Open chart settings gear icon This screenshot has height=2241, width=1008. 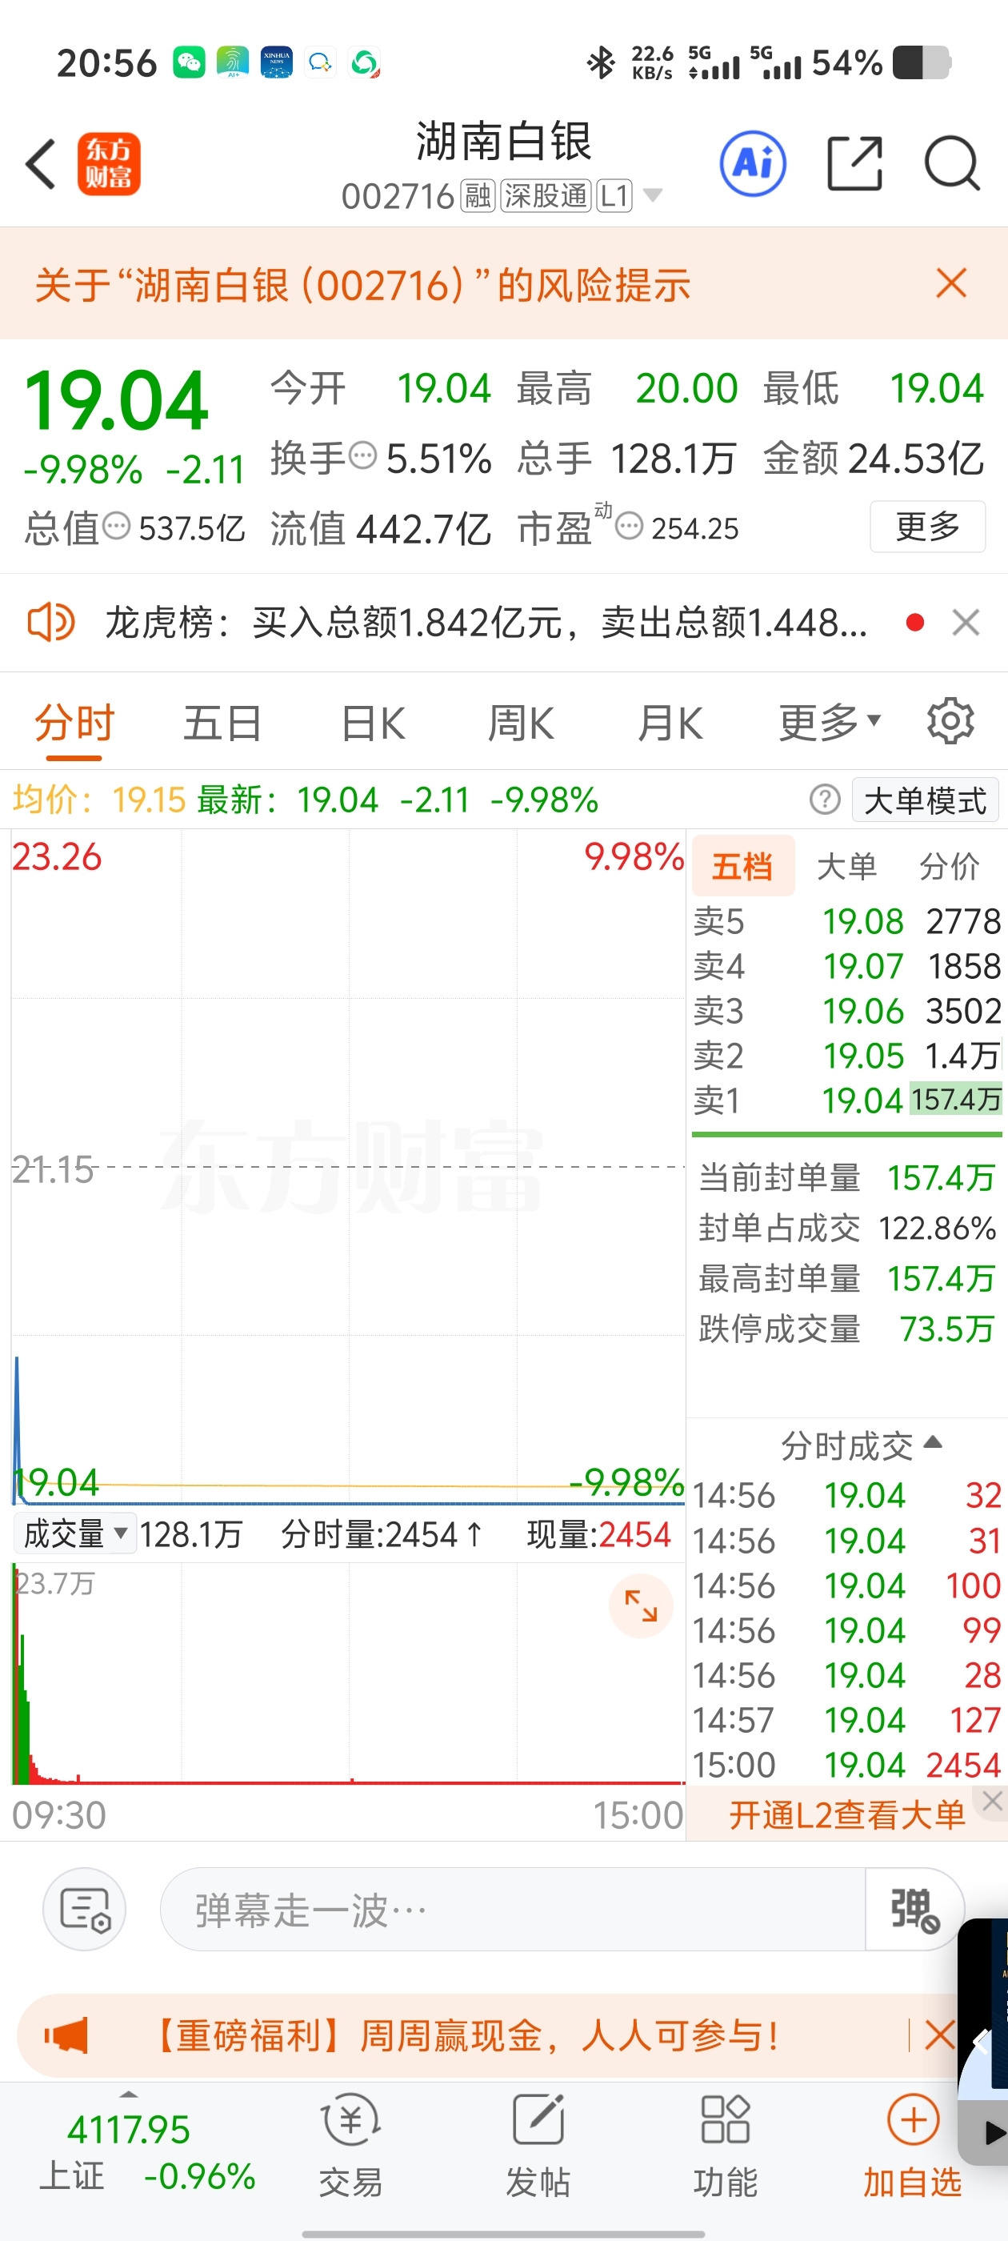point(950,720)
